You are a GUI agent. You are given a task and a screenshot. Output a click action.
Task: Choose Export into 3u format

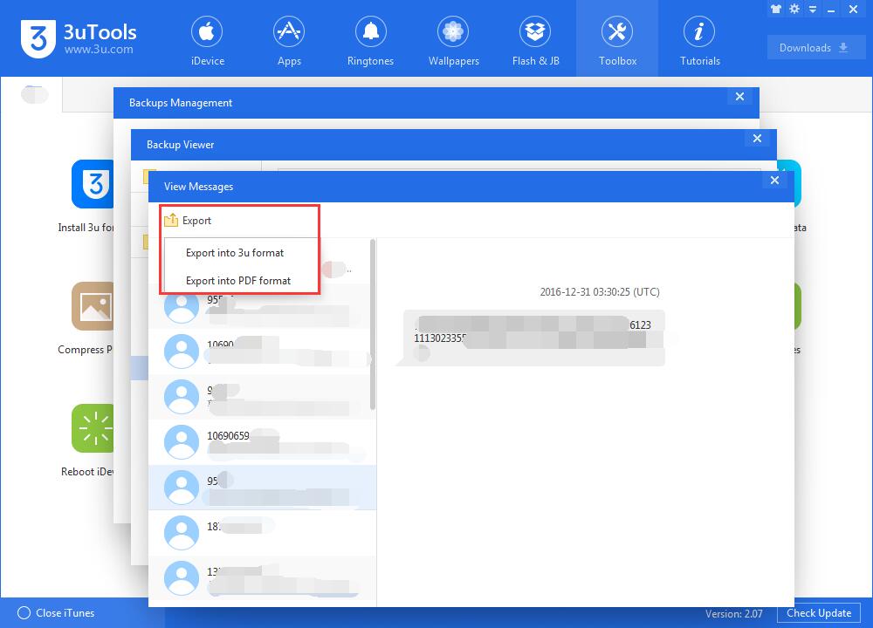[x=234, y=253]
